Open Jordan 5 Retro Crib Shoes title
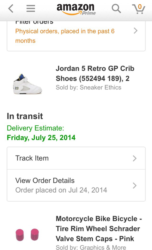The width and height of the screenshot is (152, 250). coord(95,73)
